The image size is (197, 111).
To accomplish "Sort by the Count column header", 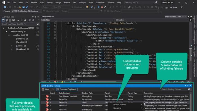I will 52,93.
